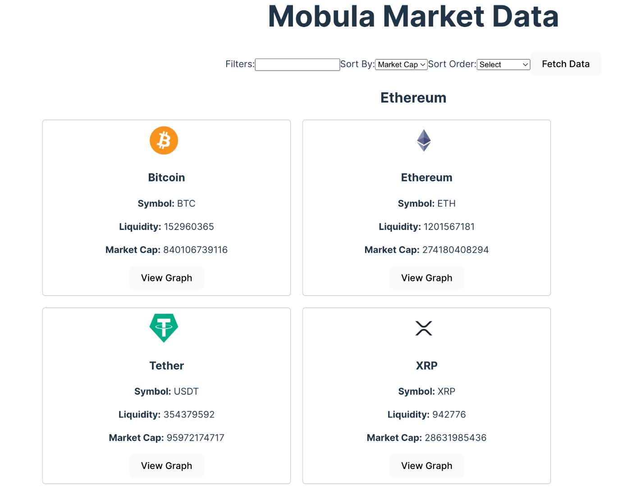The height and width of the screenshot is (491, 631).
Task: Select the Tether card title
Action: 166,365
